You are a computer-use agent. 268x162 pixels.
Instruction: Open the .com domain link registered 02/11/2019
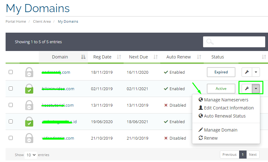click(x=58, y=89)
